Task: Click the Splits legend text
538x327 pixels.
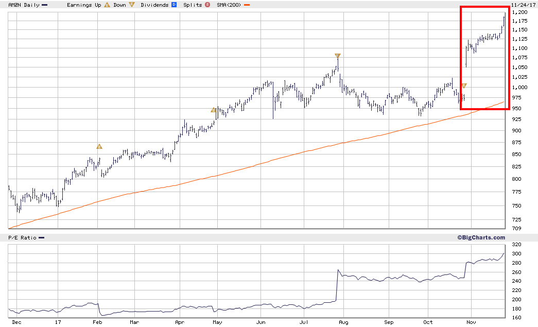Action: pos(193,5)
